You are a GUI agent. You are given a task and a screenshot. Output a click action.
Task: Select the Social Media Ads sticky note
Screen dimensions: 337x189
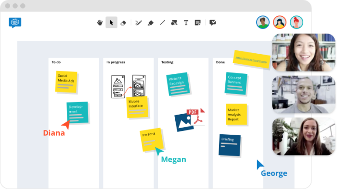pos(66,82)
